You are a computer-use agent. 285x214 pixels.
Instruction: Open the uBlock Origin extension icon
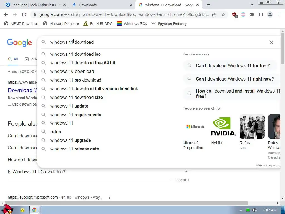(235, 15)
